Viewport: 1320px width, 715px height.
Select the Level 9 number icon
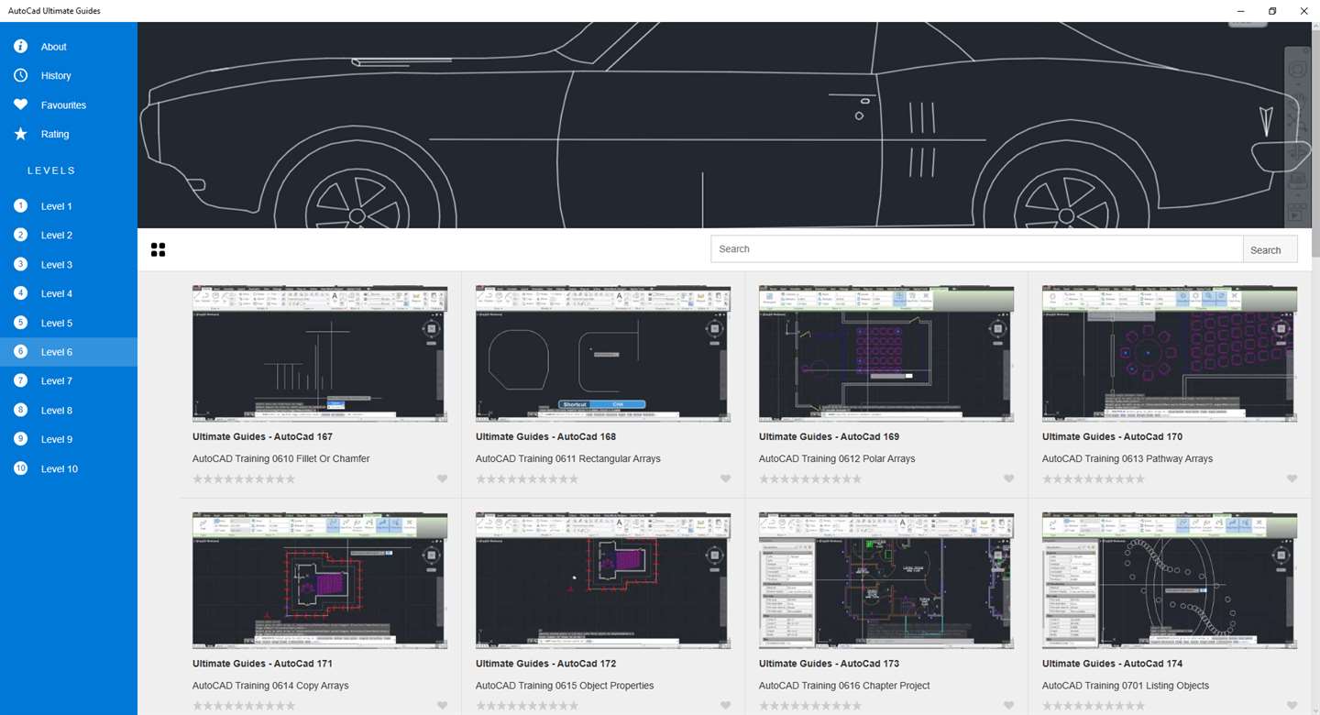pyautogui.click(x=21, y=439)
